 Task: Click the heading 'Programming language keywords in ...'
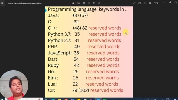pyautogui.click(x=88, y=9)
